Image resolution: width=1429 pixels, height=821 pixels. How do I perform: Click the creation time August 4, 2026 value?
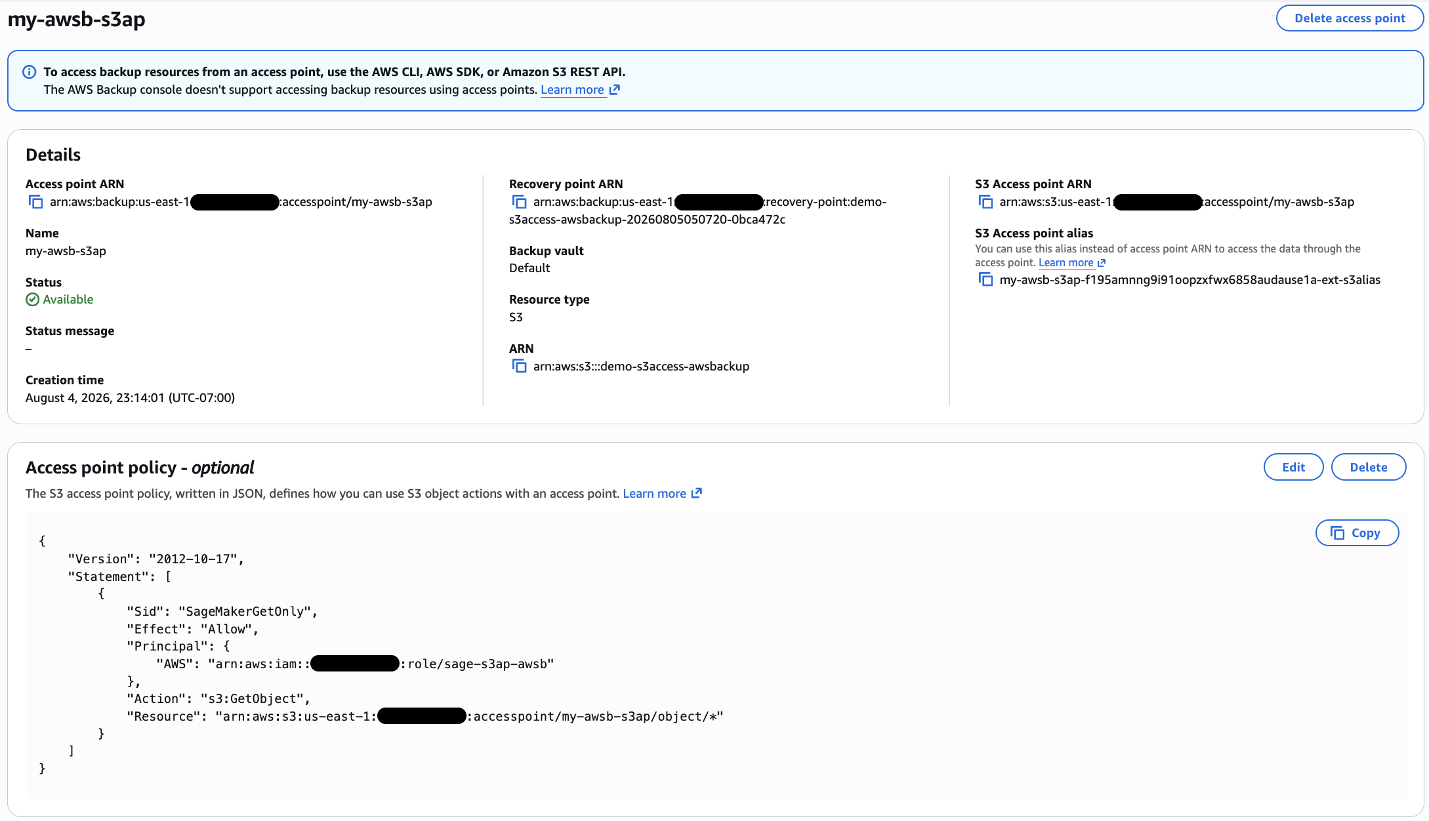point(130,398)
